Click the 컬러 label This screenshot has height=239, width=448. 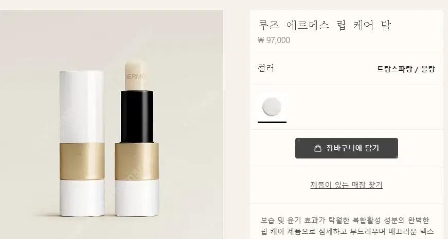click(x=266, y=68)
